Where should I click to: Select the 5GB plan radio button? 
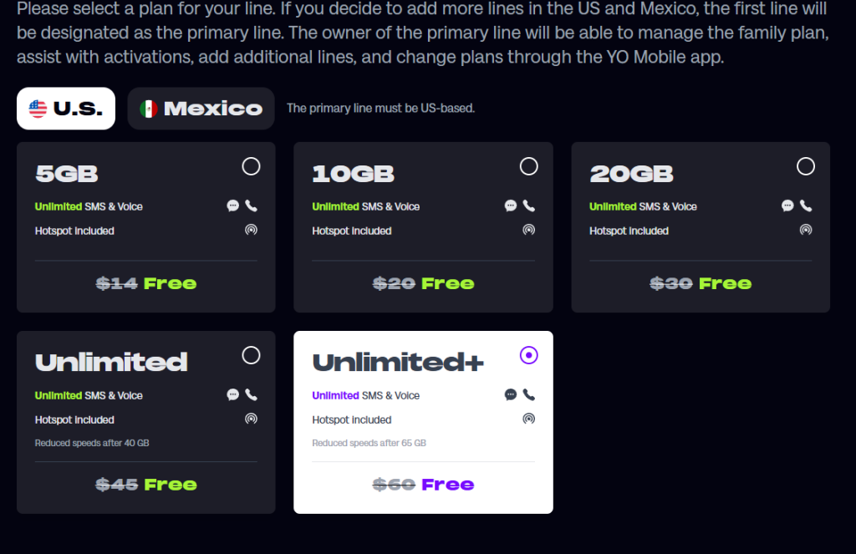(x=251, y=166)
